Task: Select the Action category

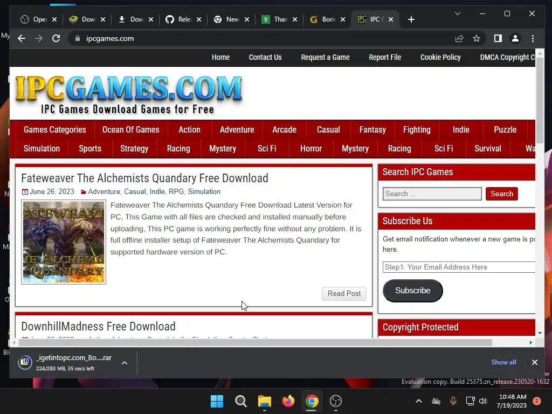Action: [189, 129]
